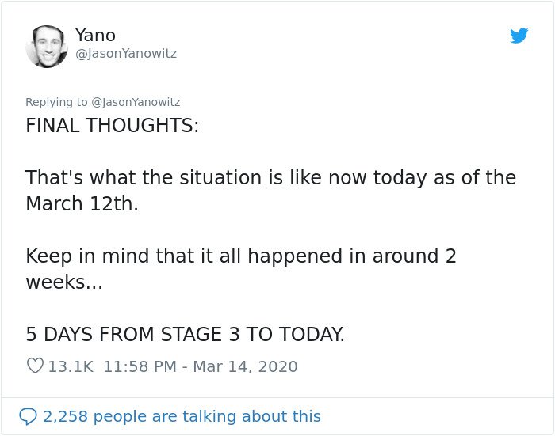Click the "FINAL THOUGHTS:" heading text
This screenshot has width=555, height=436.
point(113,126)
